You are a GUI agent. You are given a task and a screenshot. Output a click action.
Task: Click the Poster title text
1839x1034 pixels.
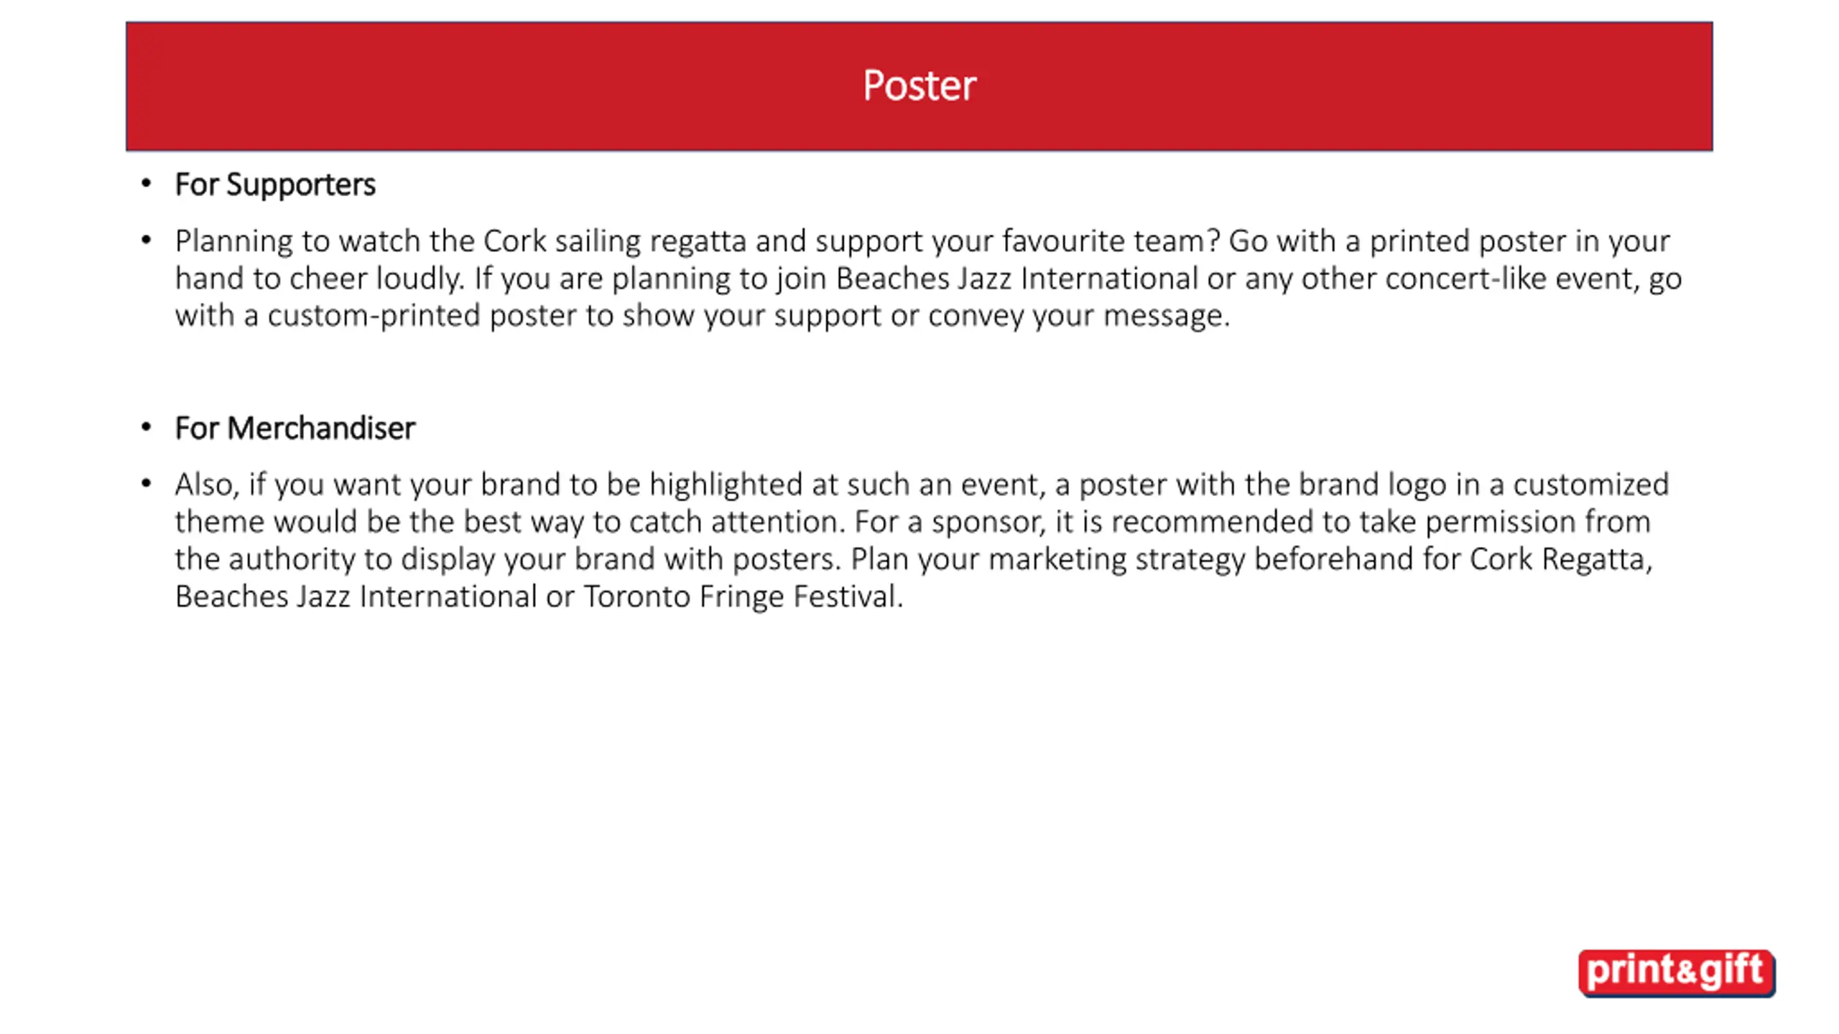919,85
